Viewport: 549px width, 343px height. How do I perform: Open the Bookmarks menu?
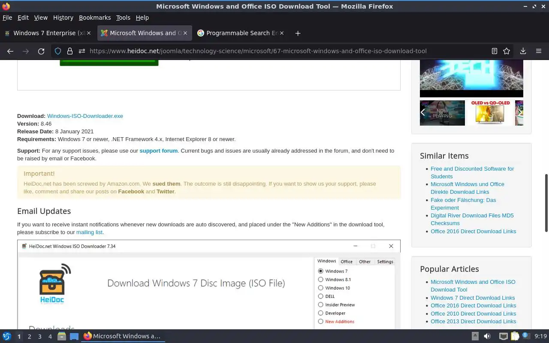point(95,18)
